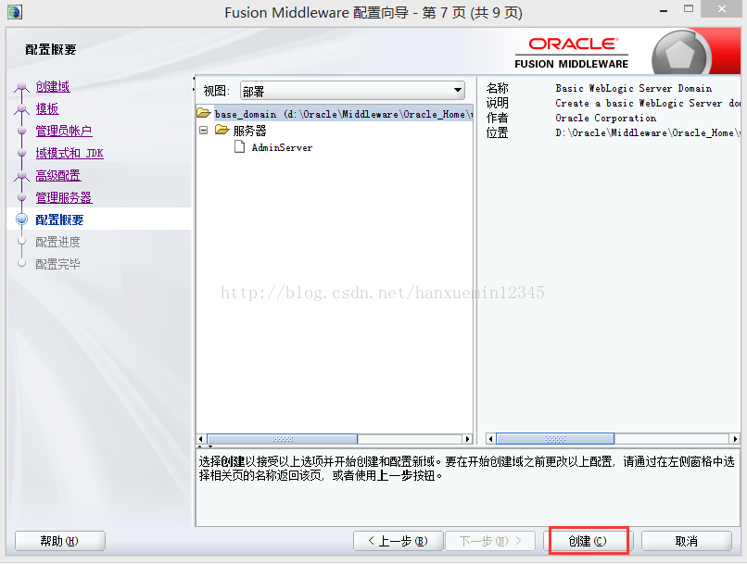This screenshot has width=747, height=565.
Task: Click the 创建(C) create button
Action: [x=588, y=541]
